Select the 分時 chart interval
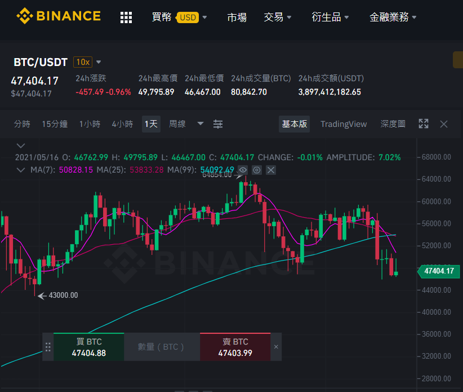This screenshot has width=463, height=392. 22,124
